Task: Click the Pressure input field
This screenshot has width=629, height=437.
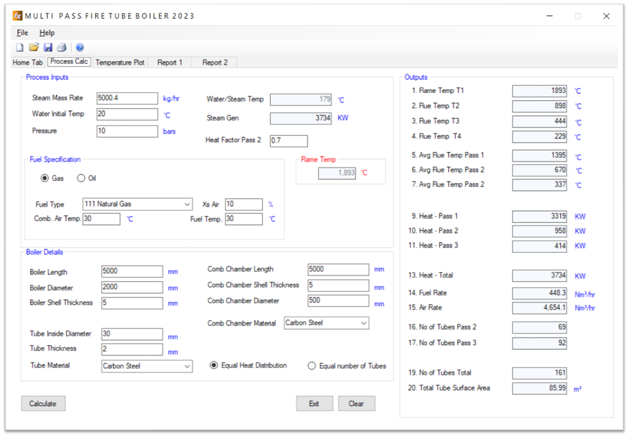Action: (127, 131)
